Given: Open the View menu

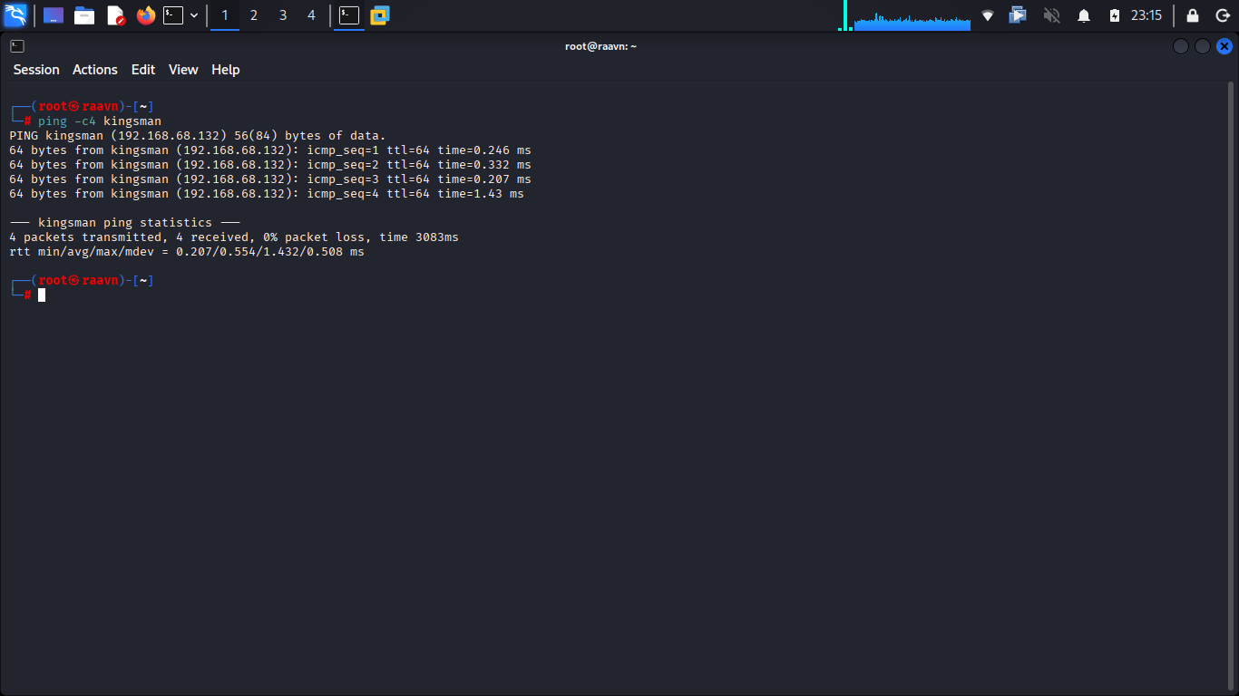Looking at the screenshot, I should point(183,70).
